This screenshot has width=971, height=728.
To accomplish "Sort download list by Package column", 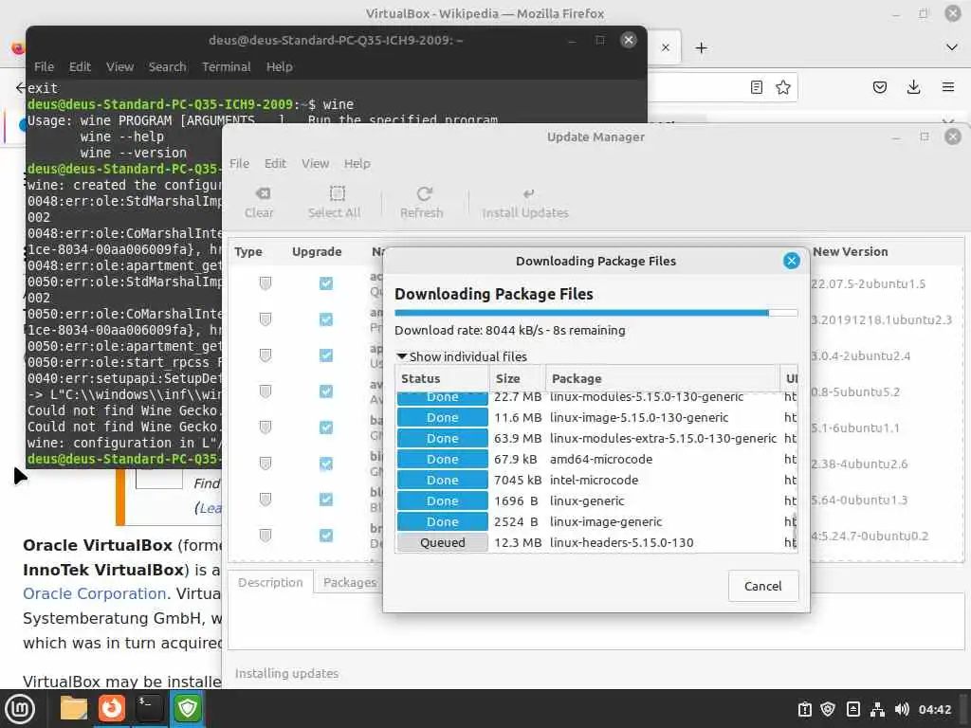I will pos(663,378).
